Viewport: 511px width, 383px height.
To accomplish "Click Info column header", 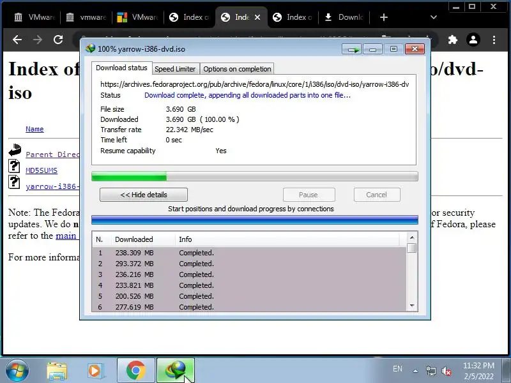I will click(287, 239).
